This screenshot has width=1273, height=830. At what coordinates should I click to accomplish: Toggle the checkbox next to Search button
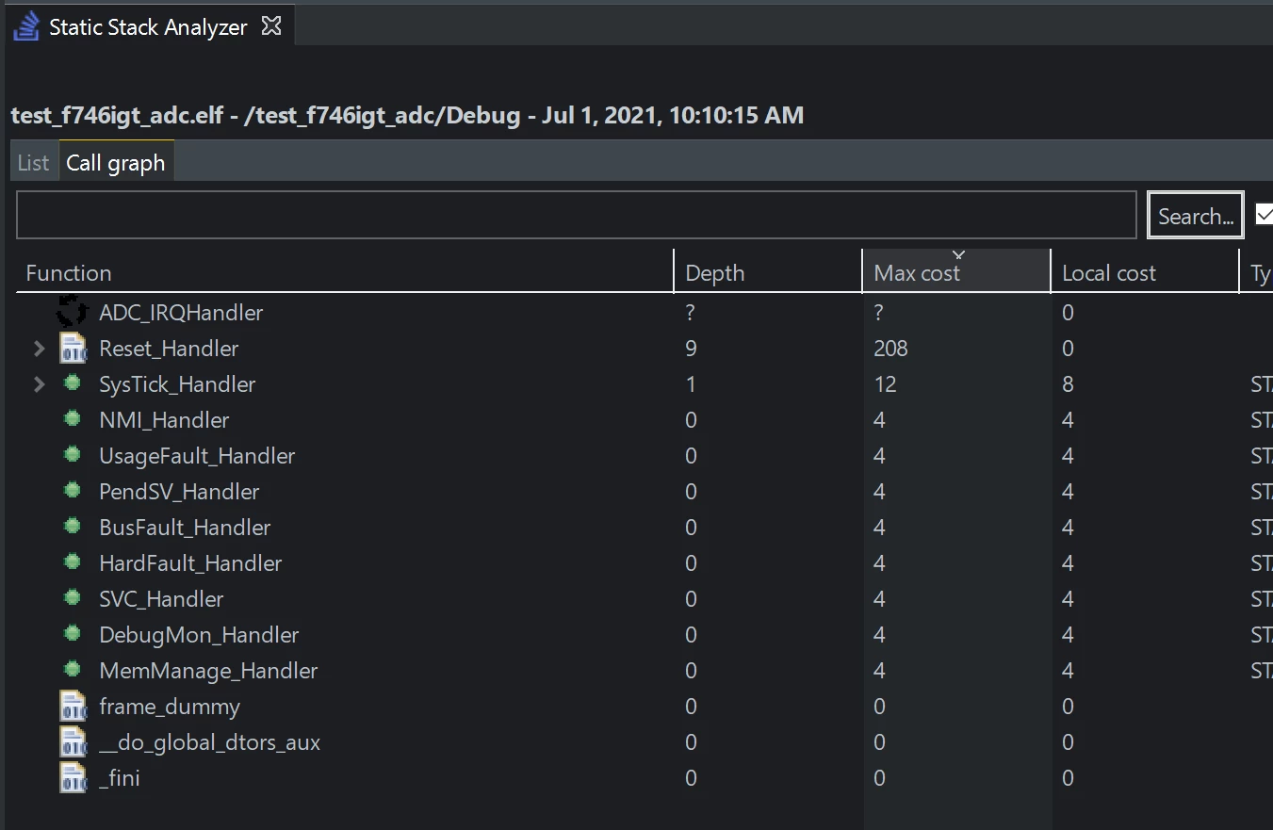[1265, 216]
